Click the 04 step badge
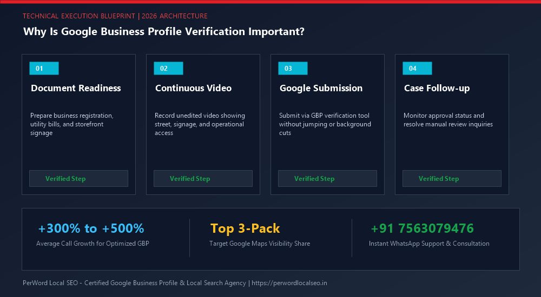Screen dimensions: 541x297 click(417, 68)
